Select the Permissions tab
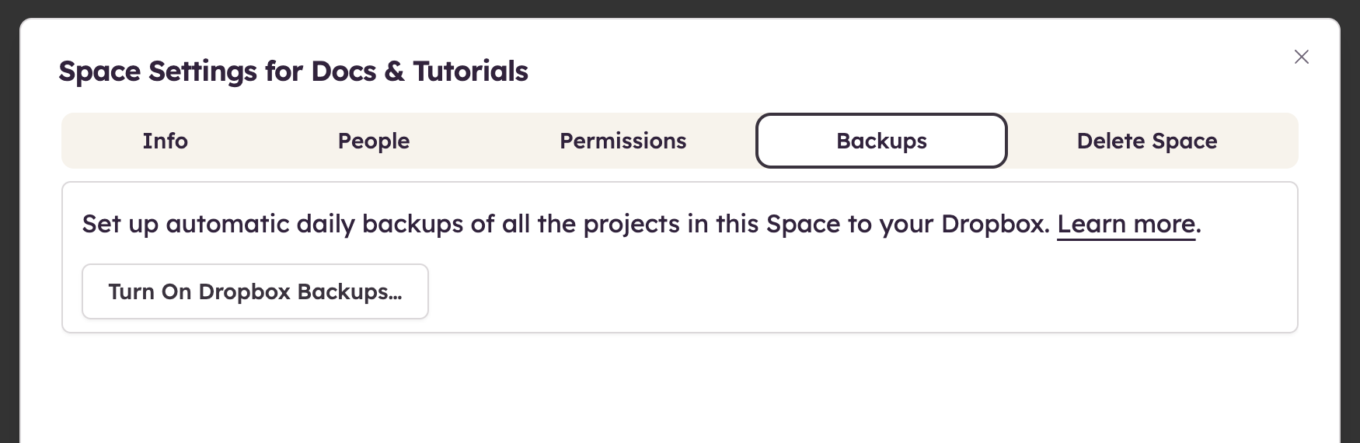The height and width of the screenshot is (443, 1360). [622, 141]
